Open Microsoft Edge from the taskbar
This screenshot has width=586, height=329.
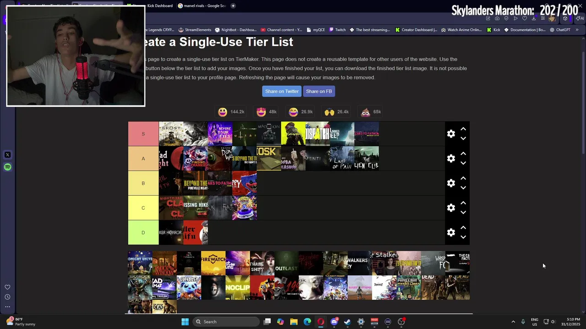307,322
